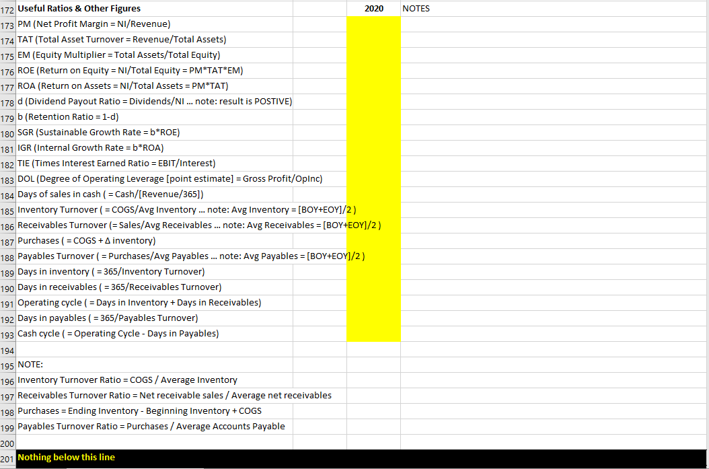Click row header 193

tap(7, 334)
